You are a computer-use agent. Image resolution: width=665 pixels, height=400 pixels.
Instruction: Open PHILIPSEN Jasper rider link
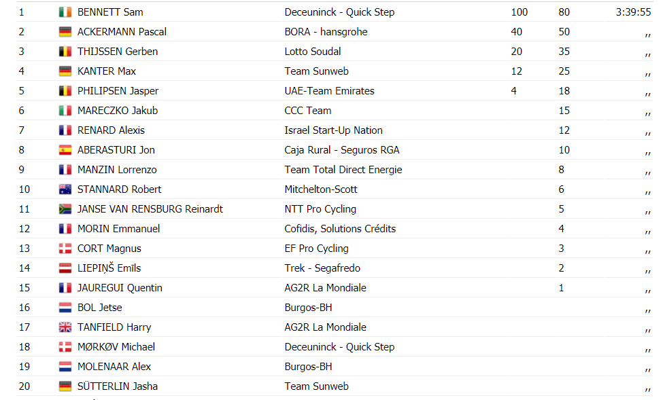(x=118, y=91)
